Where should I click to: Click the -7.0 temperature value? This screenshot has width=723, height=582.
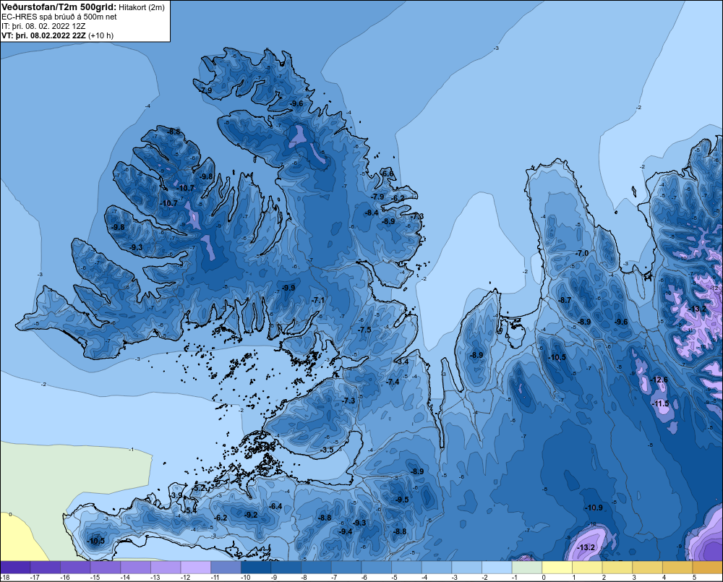[x=582, y=253]
